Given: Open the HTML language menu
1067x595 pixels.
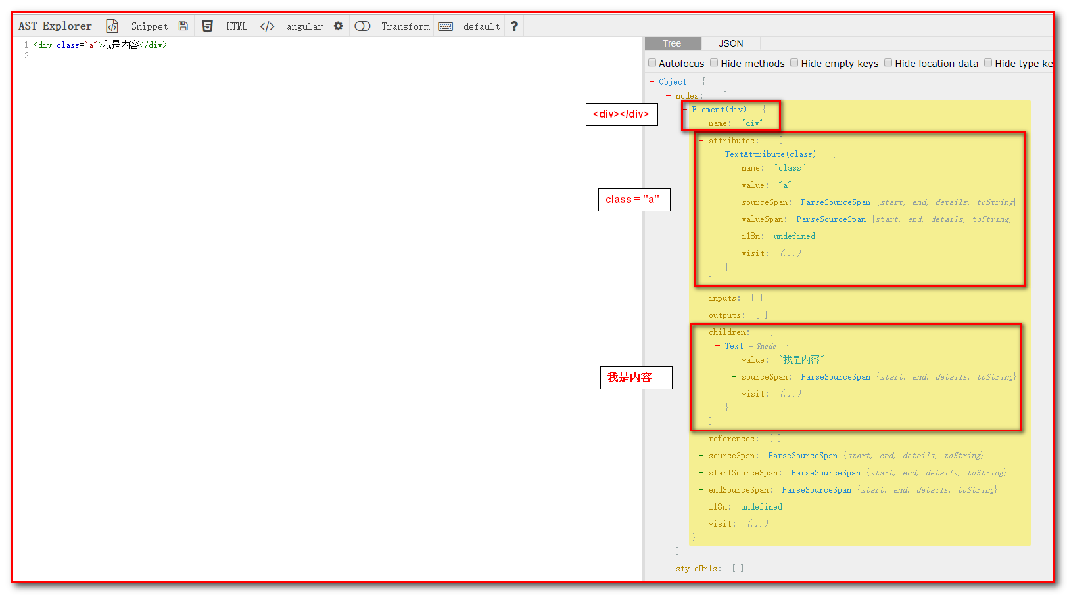Looking at the screenshot, I should 237,26.
